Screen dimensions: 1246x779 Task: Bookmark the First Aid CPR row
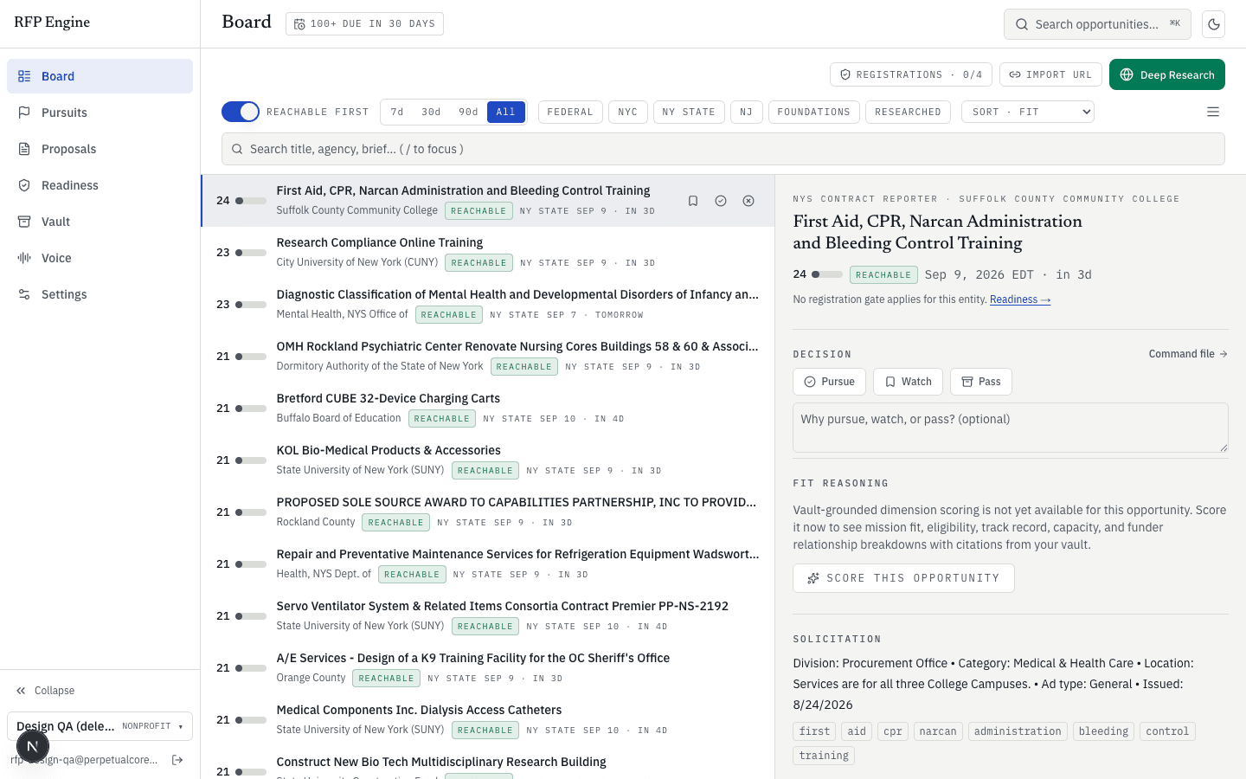tap(693, 201)
